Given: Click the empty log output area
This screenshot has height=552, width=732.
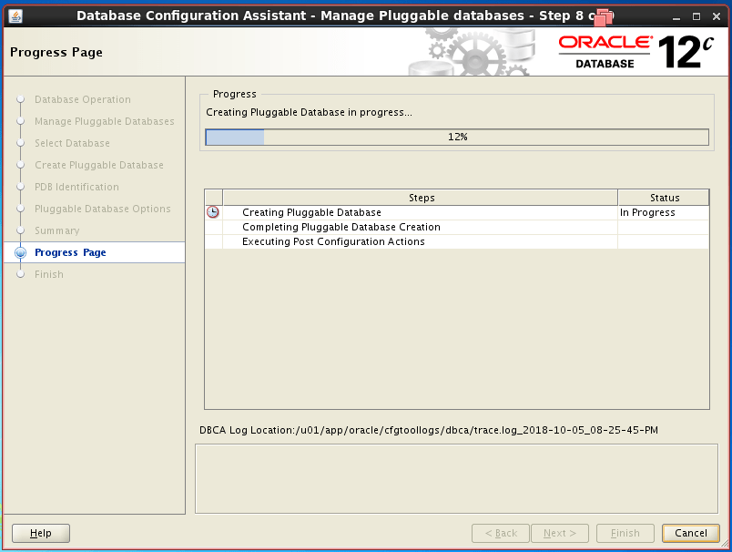Looking at the screenshot, I should click(455, 474).
